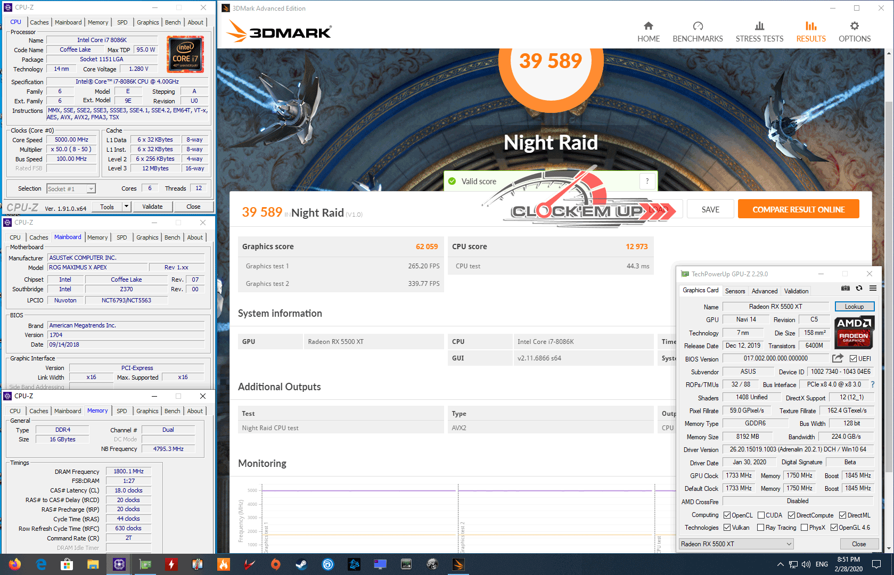The width and height of the screenshot is (894, 575).
Task: Open the Caches tab in top CPU-Z window
Action: (39, 22)
